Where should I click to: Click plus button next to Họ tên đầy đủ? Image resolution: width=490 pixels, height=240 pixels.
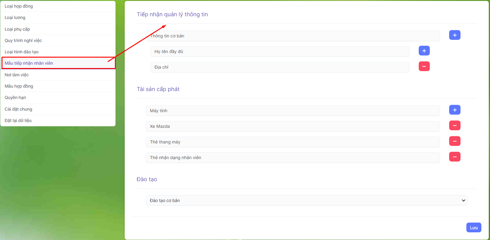424,51
